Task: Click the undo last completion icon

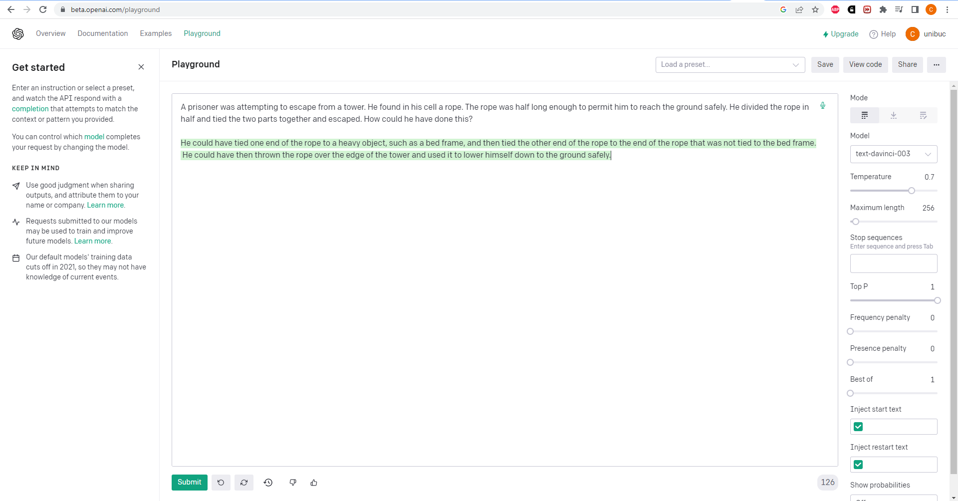Action: tap(221, 483)
